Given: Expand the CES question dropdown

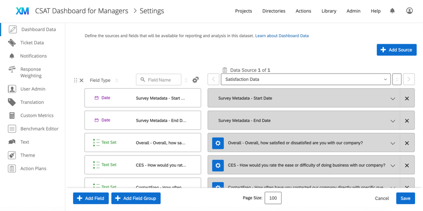Looking at the screenshot, I should point(393,165).
